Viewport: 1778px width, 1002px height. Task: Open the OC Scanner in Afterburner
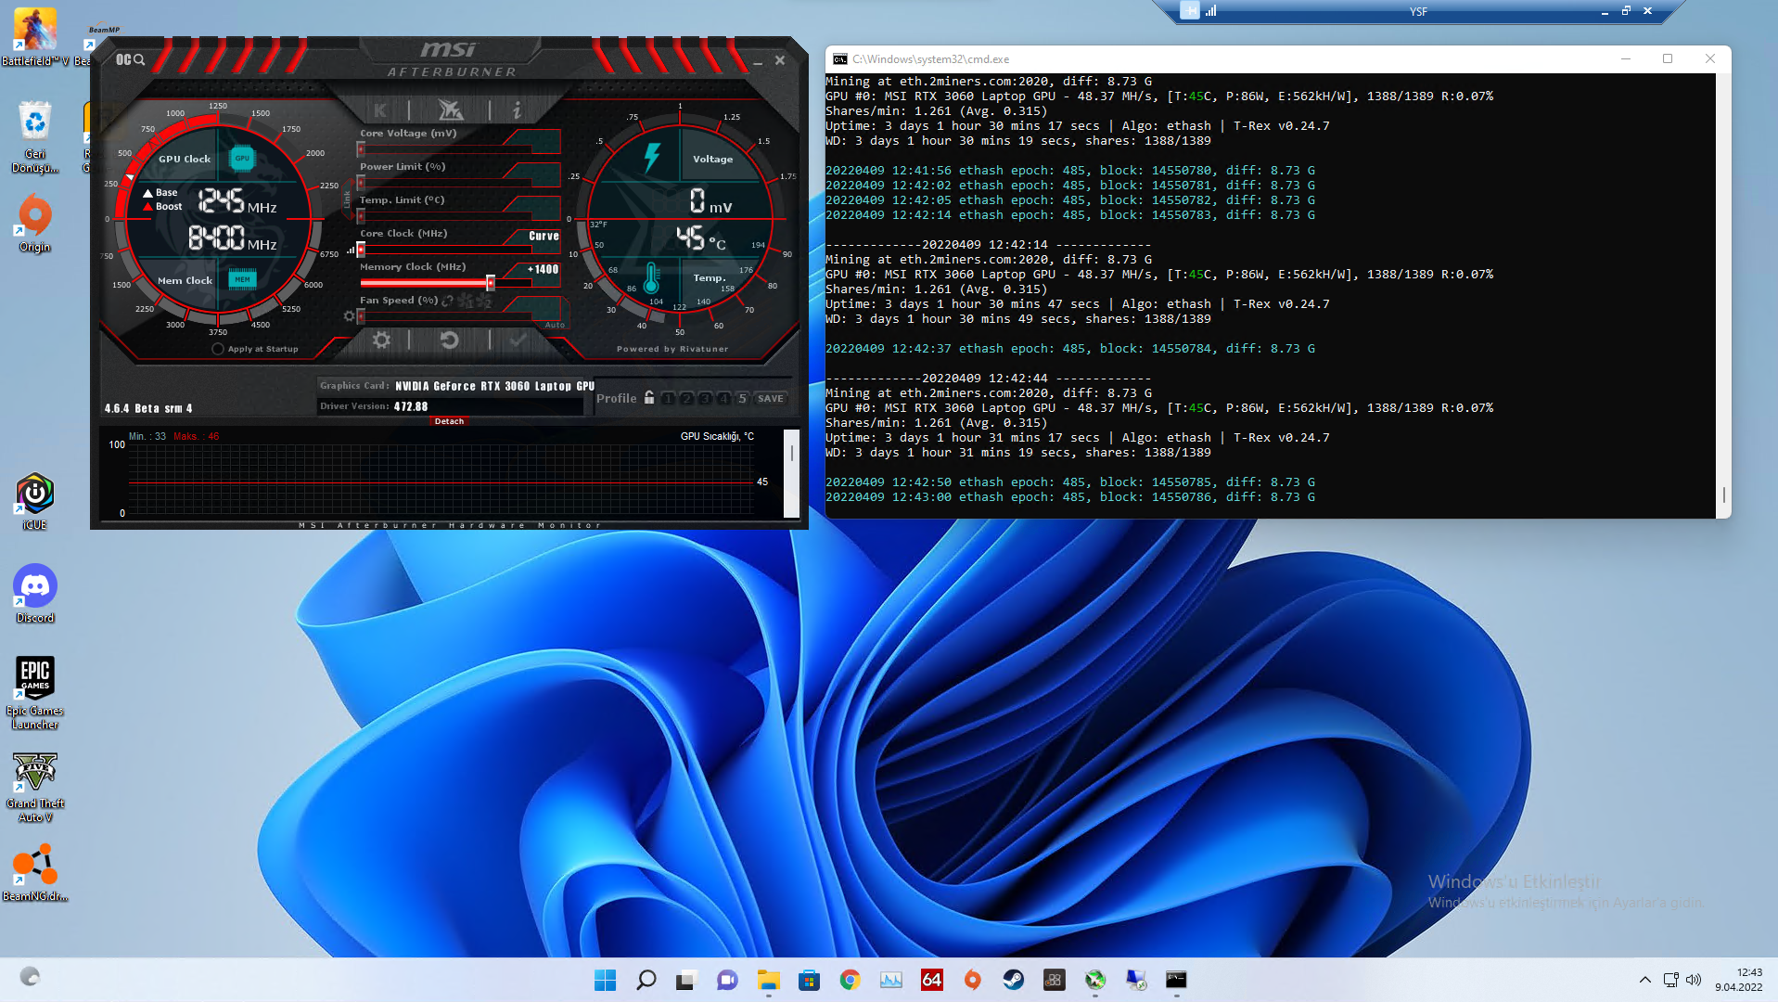(130, 60)
